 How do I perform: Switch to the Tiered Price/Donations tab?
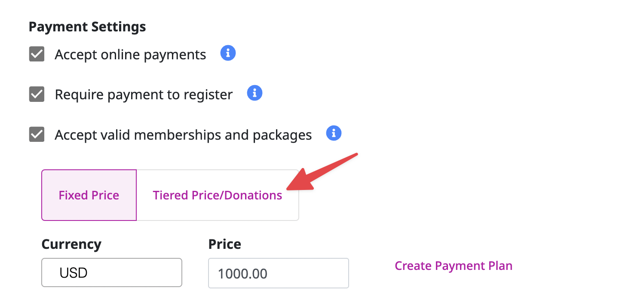[x=217, y=195]
